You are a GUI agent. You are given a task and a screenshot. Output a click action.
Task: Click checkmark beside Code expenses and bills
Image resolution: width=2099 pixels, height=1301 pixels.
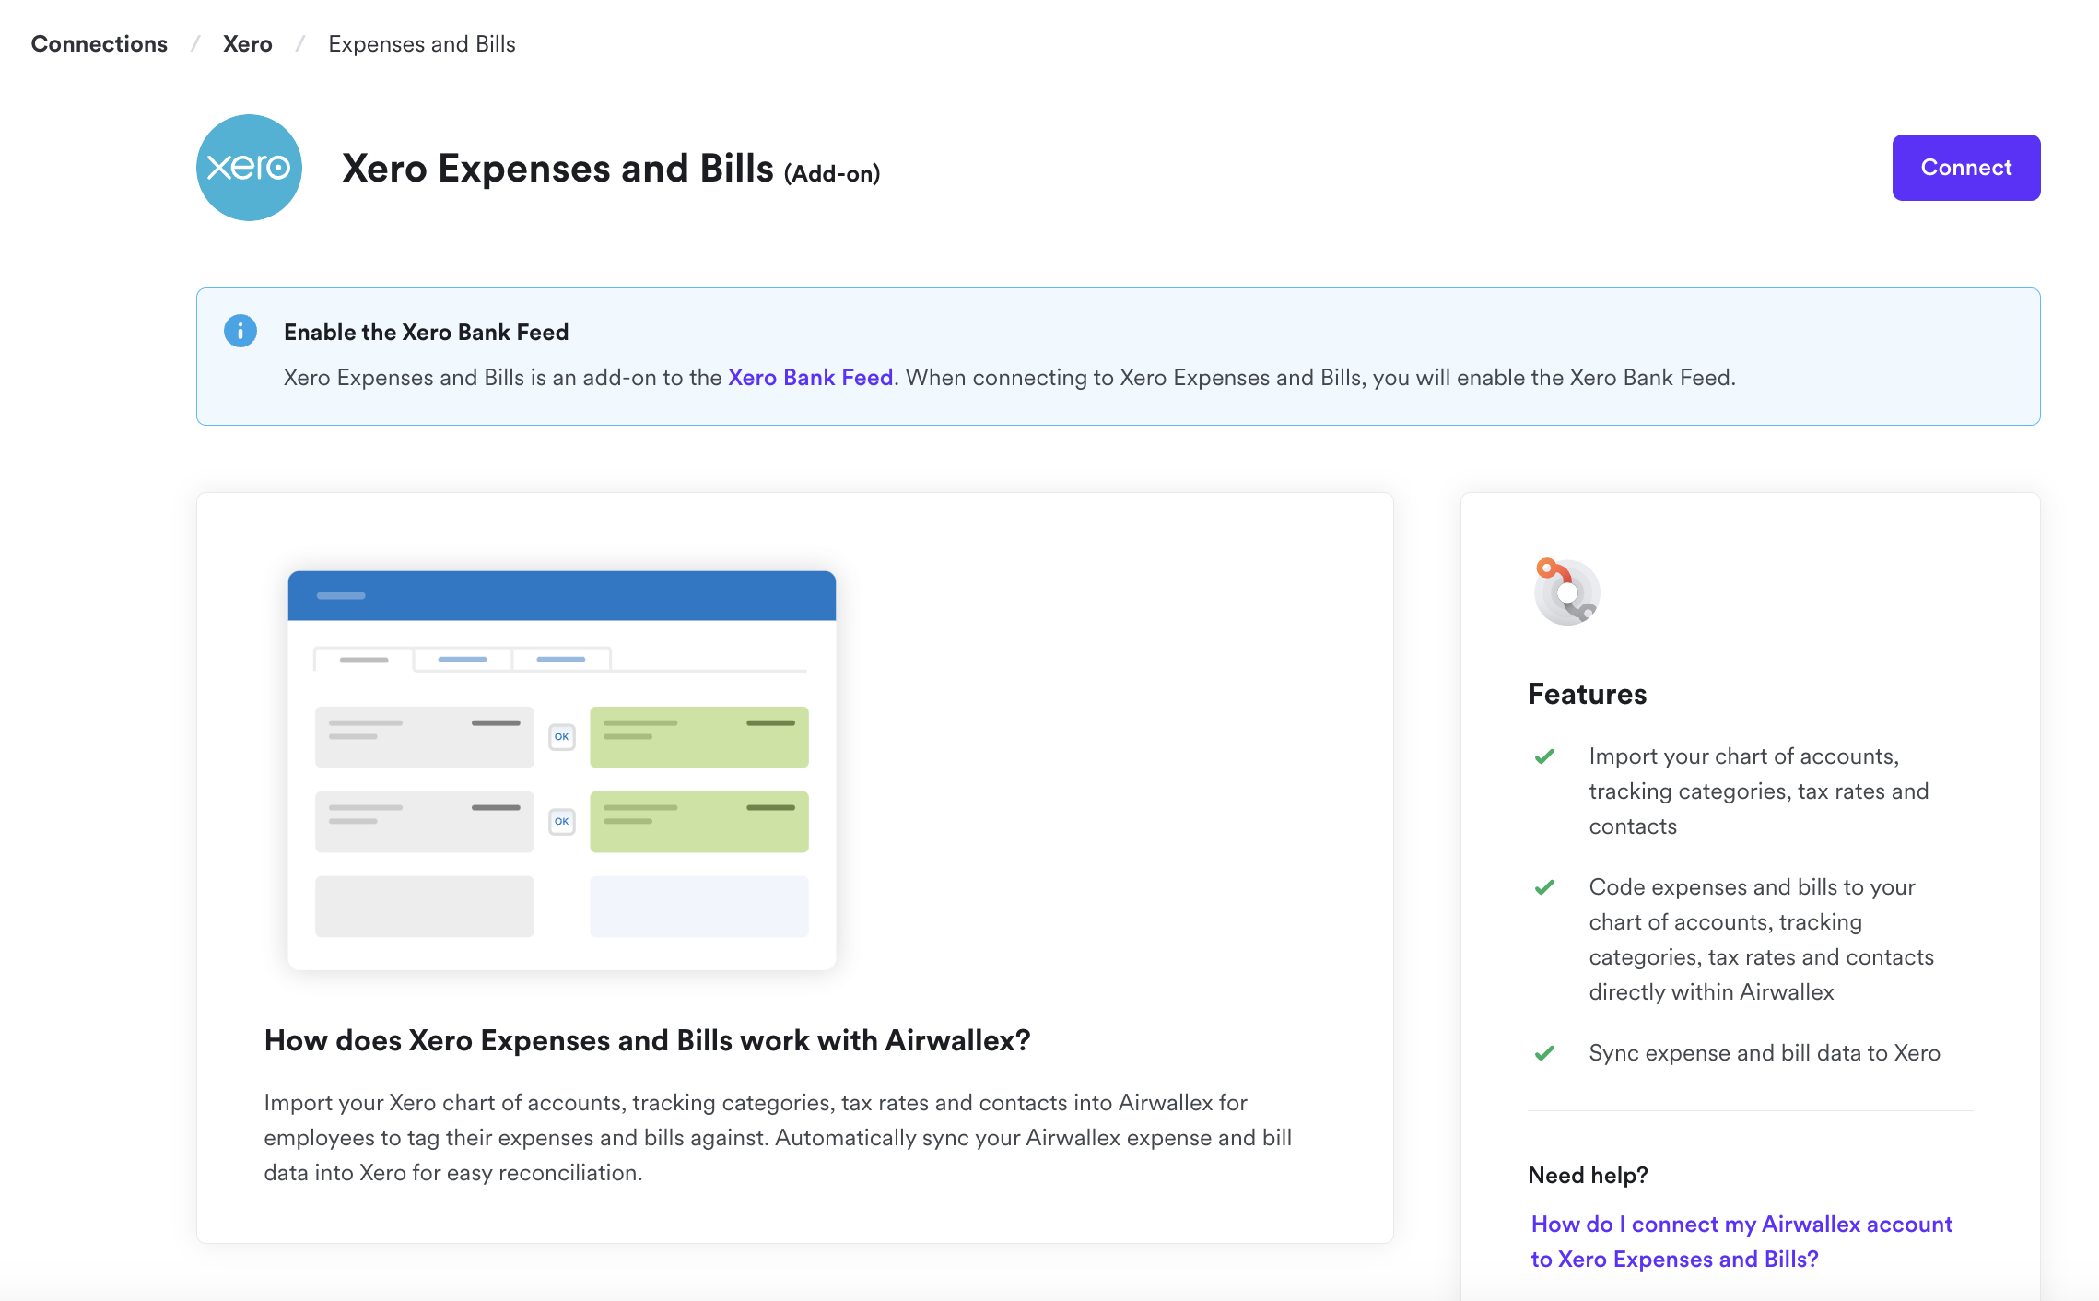(x=1545, y=887)
